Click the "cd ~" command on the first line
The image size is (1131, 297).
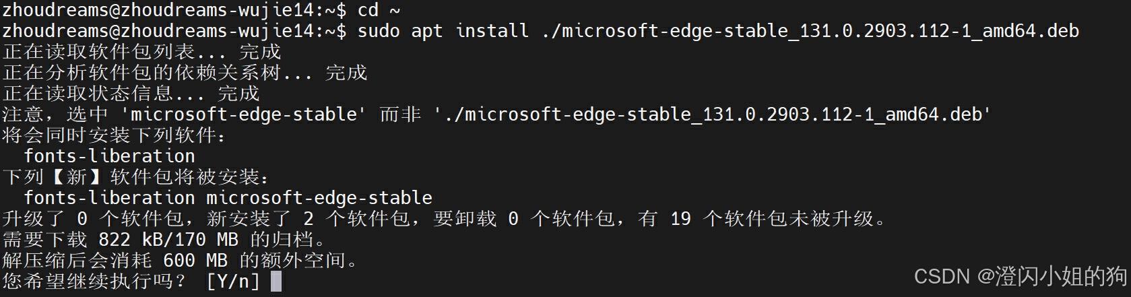379,9
